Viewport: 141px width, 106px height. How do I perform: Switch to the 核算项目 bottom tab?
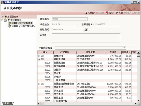point(7,103)
